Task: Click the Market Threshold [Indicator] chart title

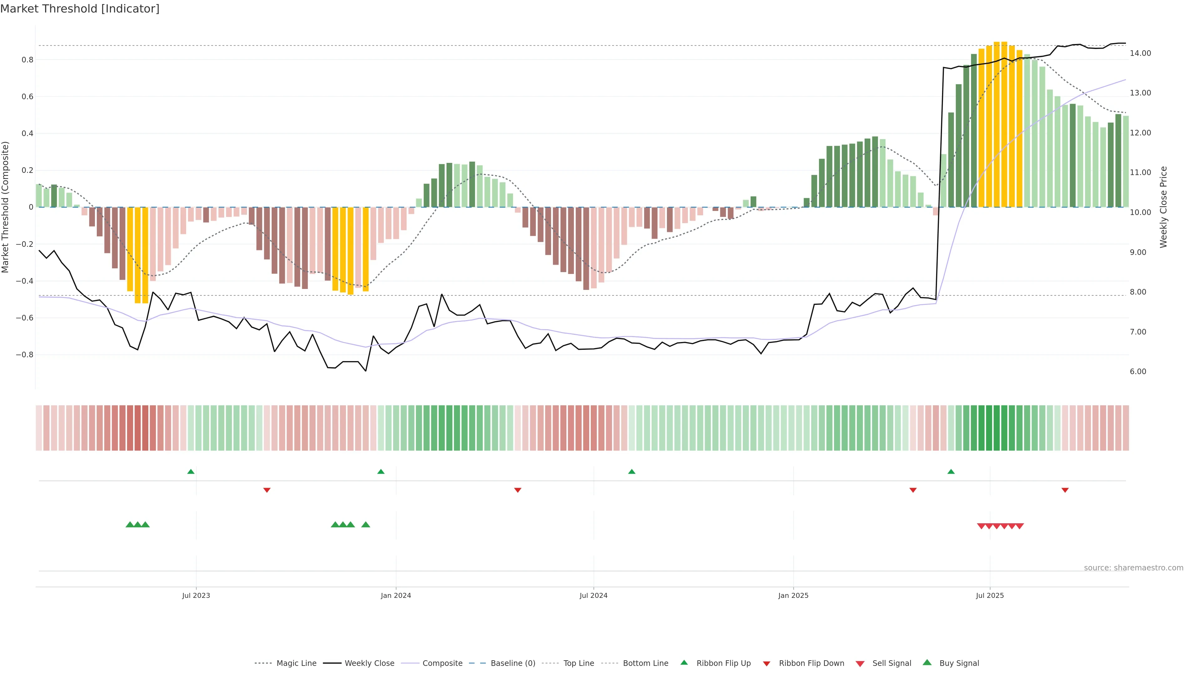Action: (x=80, y=9)
